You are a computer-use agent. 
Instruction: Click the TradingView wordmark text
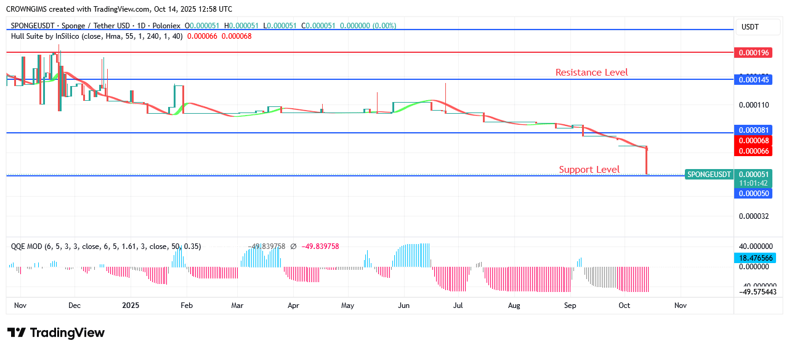(67, 333)
